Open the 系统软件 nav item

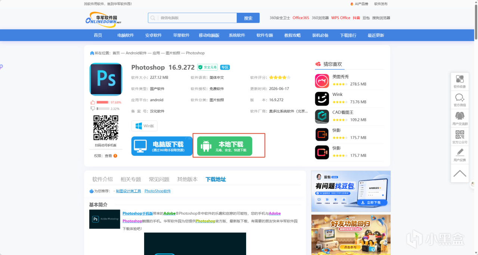[x=237, y=35]
